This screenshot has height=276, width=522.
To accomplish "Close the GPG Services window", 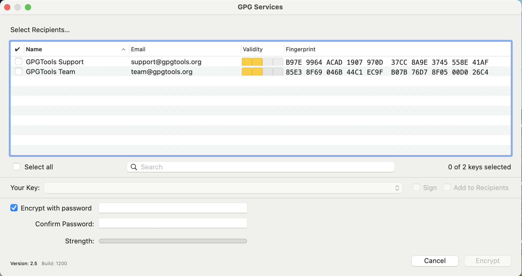I will click(x=7, y=7).
